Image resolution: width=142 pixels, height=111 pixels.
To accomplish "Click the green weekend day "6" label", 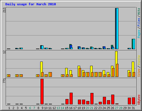I will [30, 108].
